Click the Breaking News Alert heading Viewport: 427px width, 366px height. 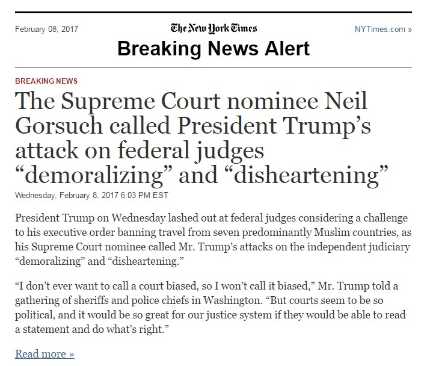(x=213, y=49)
